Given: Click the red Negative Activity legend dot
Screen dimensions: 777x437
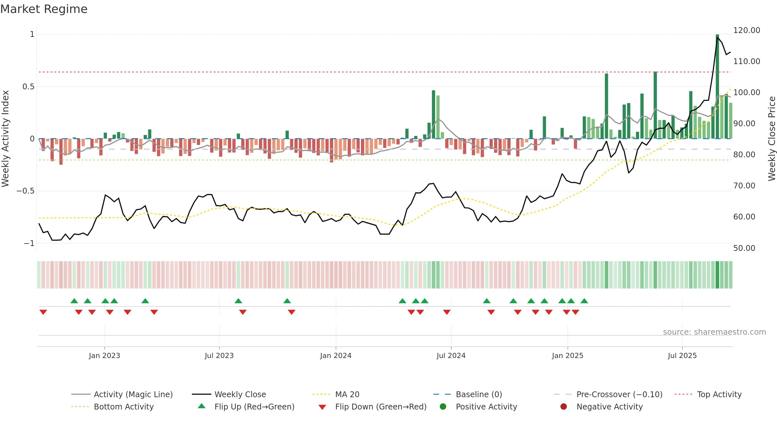Looking at the screenshot, I should click(x=564, y=406).
